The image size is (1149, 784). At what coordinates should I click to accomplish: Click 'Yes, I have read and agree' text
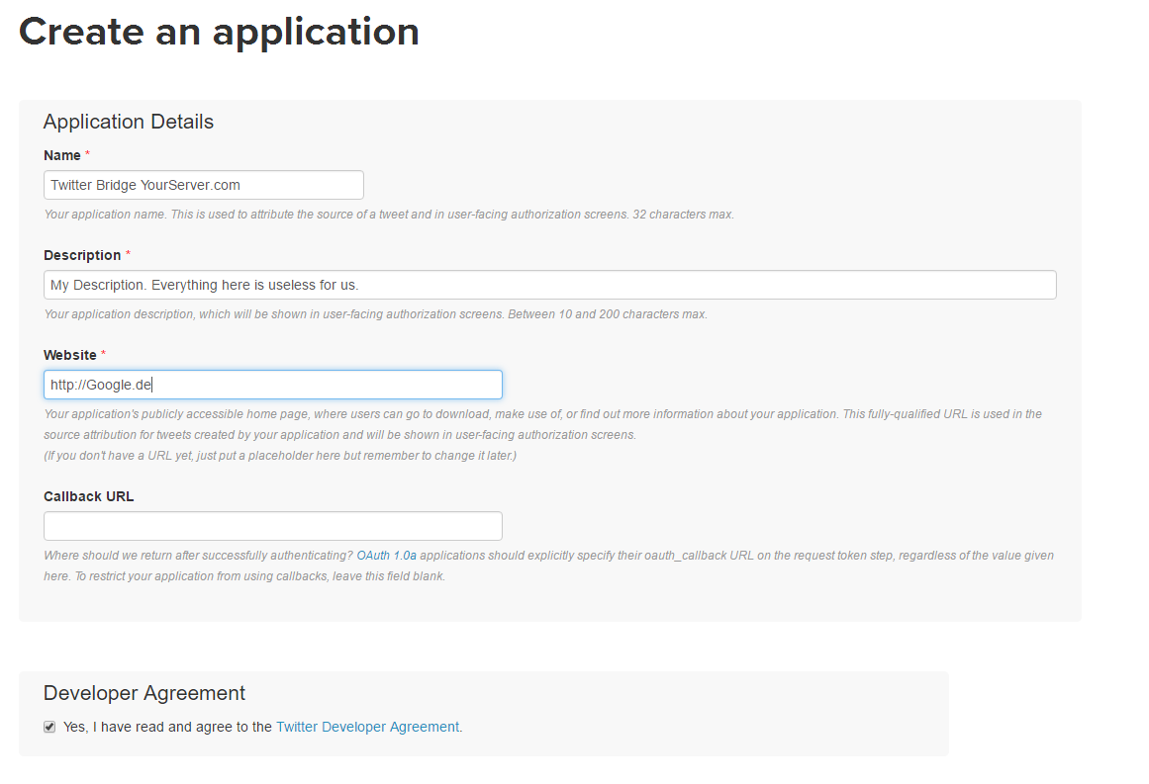167,727
